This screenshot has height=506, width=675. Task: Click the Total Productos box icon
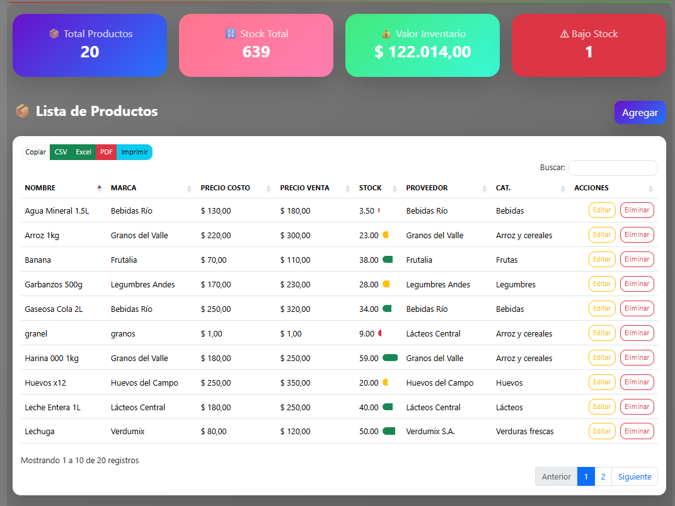point(54,34)
